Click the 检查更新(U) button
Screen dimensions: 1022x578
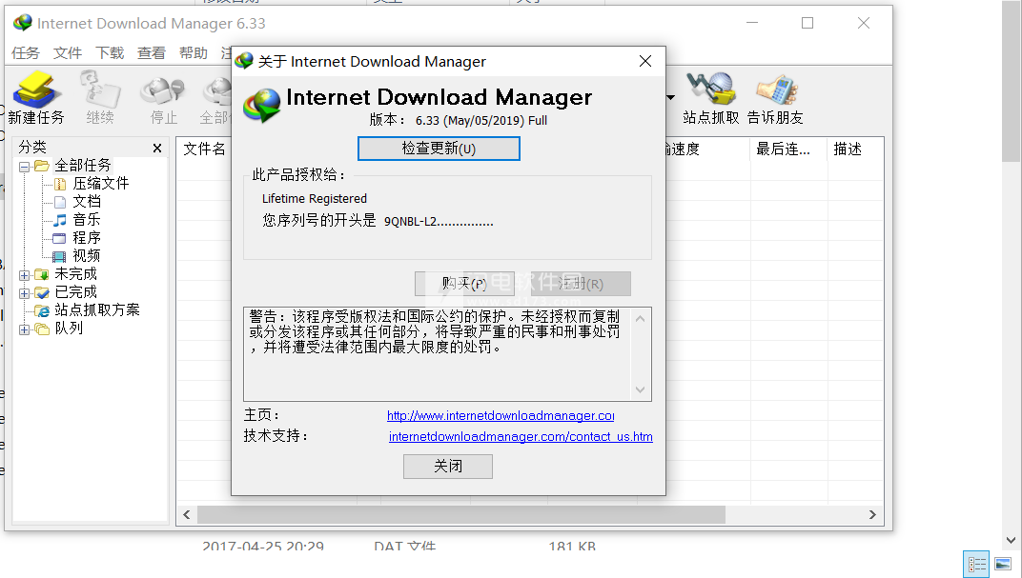[439, 149]
